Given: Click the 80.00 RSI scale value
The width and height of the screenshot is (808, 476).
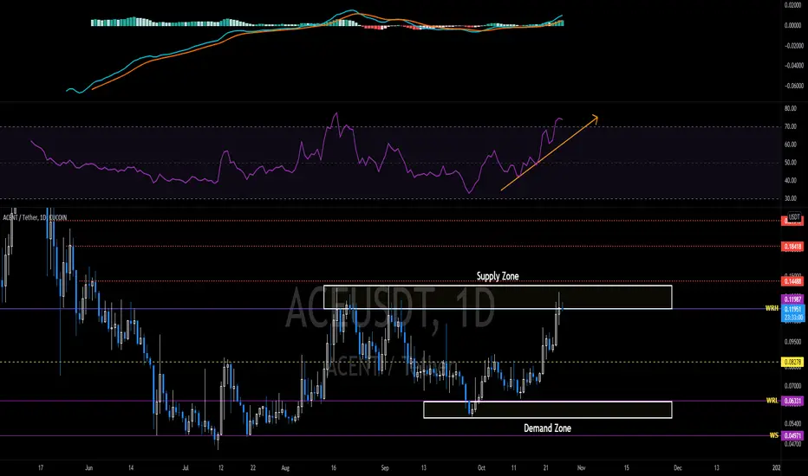Looking at the screenshot, I should pos(791,108).
